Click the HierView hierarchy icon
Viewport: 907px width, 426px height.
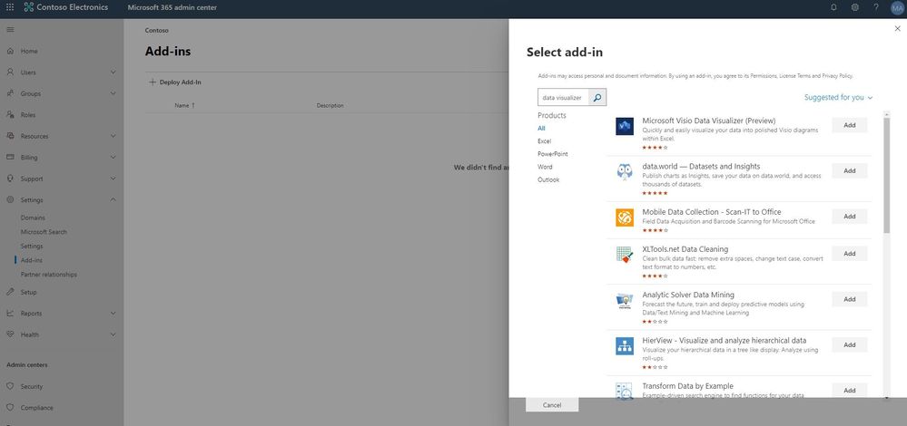point(625,345)
